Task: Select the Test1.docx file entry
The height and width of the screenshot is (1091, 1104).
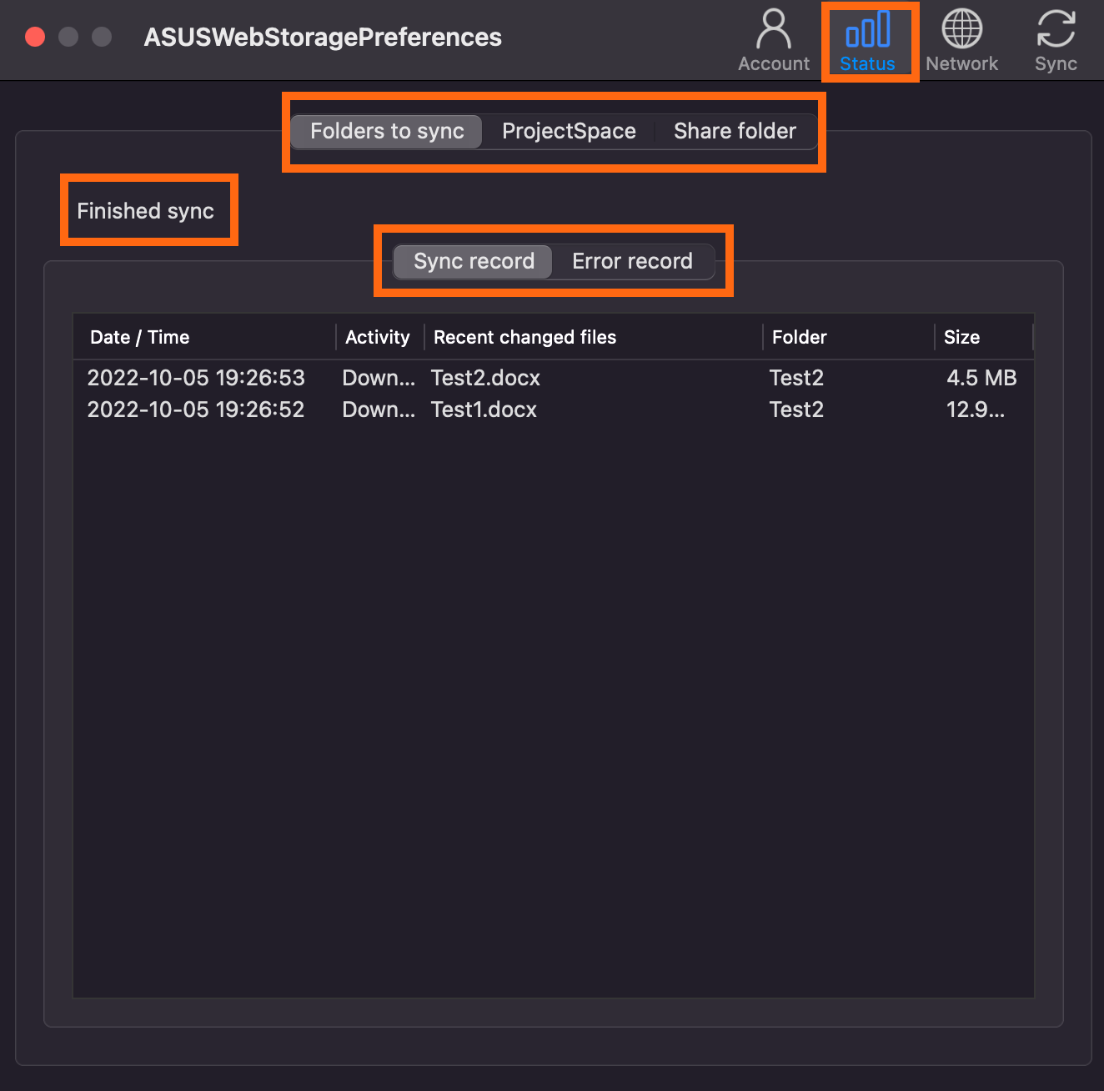Action: point(484,410)
